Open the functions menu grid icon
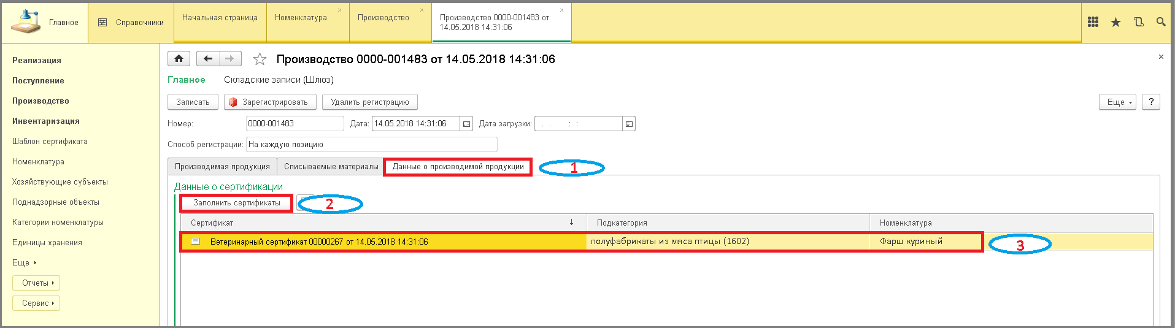This screenshot has height=328, width=1175. (x=1093, y=22)
